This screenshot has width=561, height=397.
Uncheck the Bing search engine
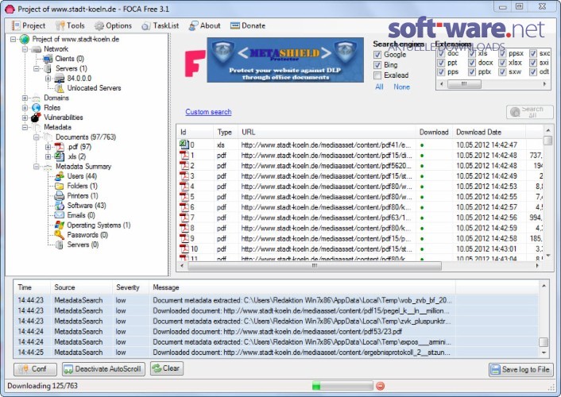pos(377,65)
